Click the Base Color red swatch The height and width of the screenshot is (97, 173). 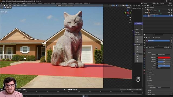click(164, 58)
